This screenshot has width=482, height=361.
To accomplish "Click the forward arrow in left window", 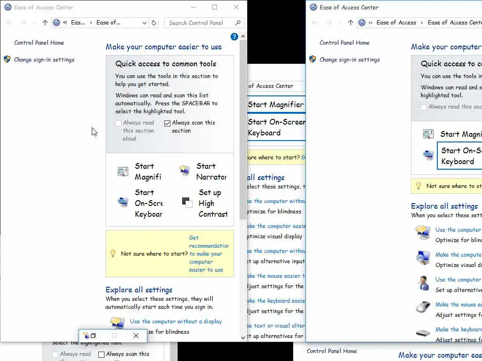I will pos(24,23).
